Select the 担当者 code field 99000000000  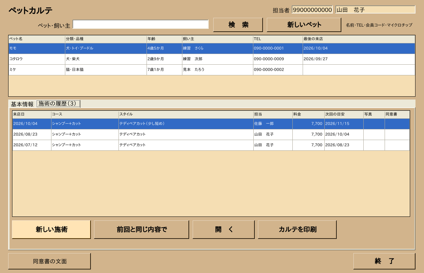coord(312,10)
